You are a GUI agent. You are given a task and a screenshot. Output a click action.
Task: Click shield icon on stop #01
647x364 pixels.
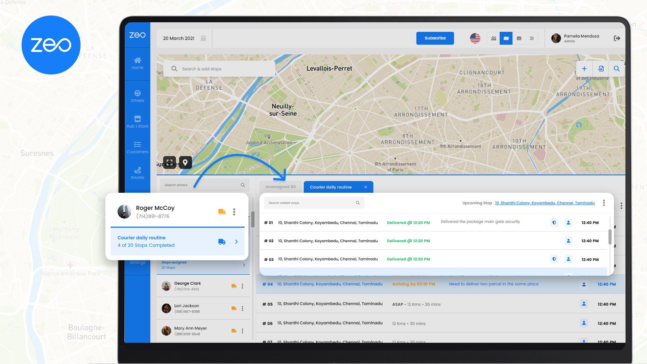coord(554,222)
